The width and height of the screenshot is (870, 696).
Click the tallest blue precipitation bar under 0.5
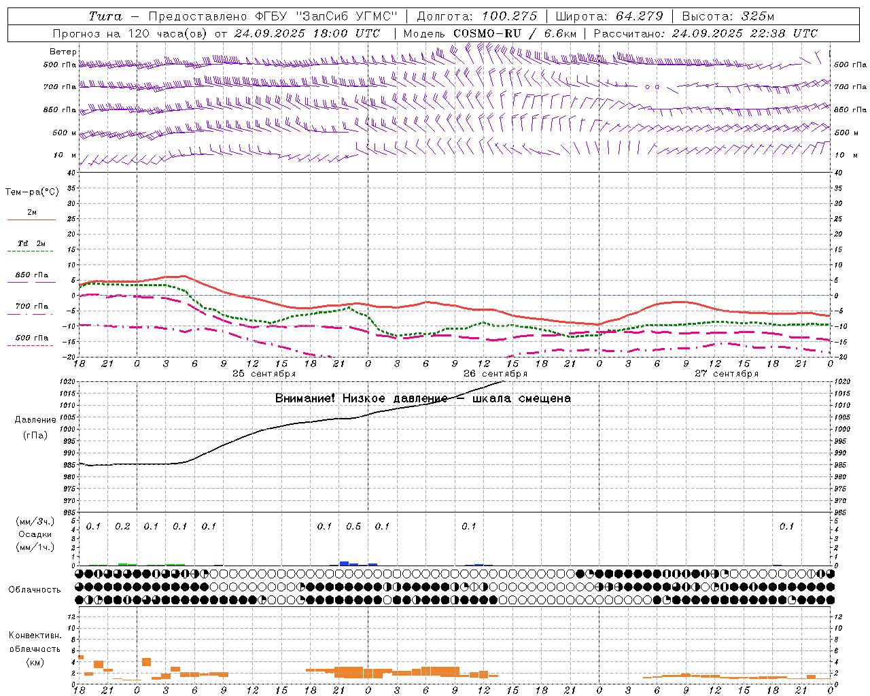344,563
